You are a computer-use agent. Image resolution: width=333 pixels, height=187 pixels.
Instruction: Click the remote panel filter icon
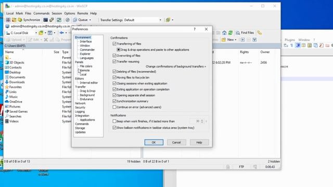[254, 39]
